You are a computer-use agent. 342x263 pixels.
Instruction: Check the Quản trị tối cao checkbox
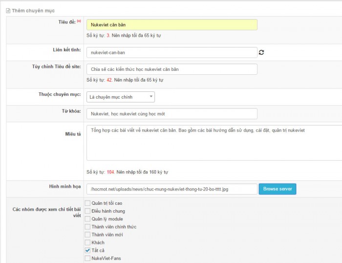tap(87, 203)
